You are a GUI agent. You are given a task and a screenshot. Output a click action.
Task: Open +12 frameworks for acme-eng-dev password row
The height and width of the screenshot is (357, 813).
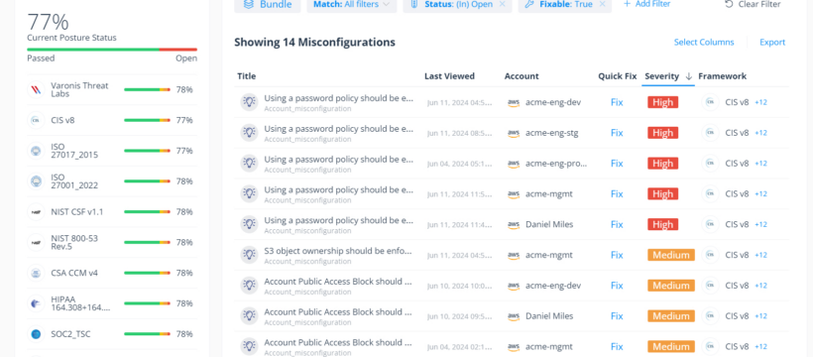click(760, 103)
